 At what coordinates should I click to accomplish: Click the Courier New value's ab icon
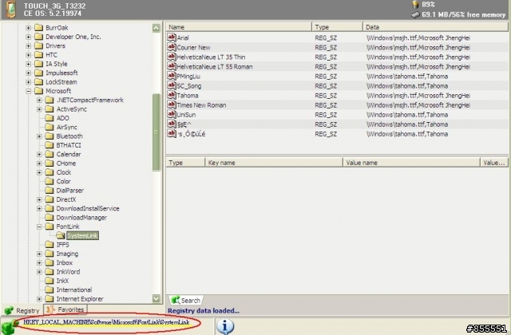point(172,47)
